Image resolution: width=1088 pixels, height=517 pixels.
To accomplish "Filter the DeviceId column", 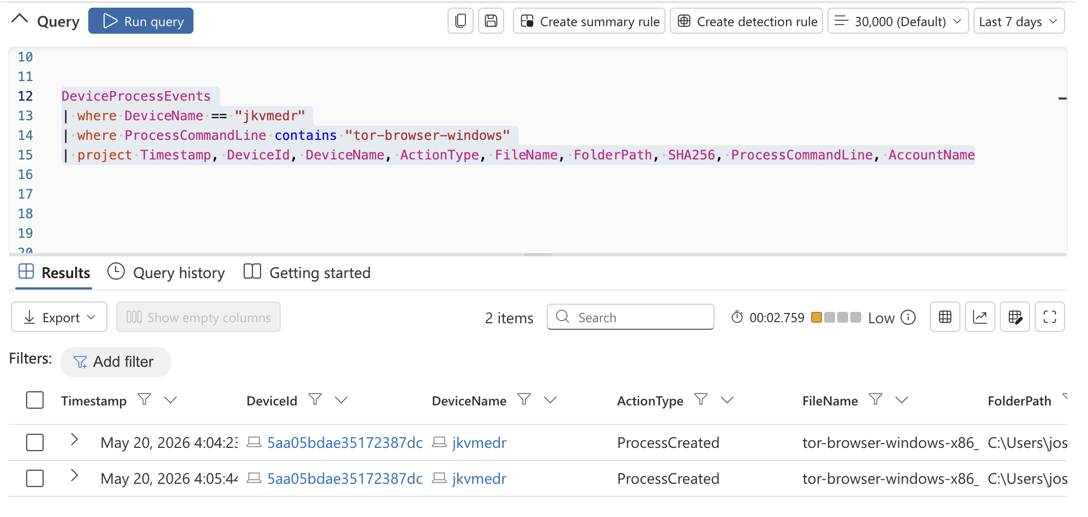I will [x=315, y=400].
